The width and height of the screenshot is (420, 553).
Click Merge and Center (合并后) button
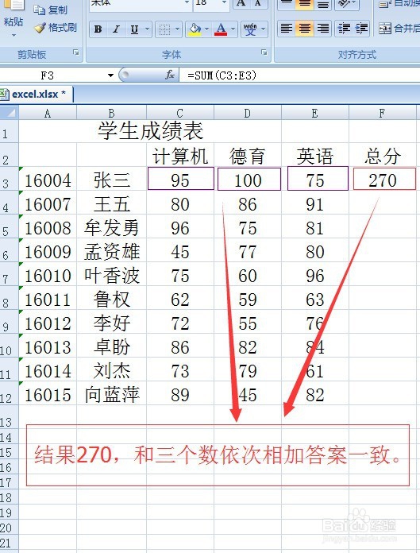pos(399,29)
